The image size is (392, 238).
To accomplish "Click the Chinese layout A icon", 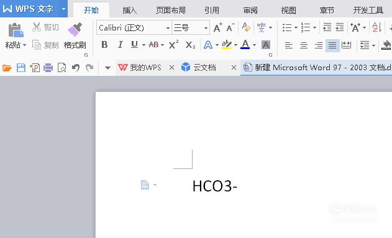I will pyautogui.click(x=355, y=27).
